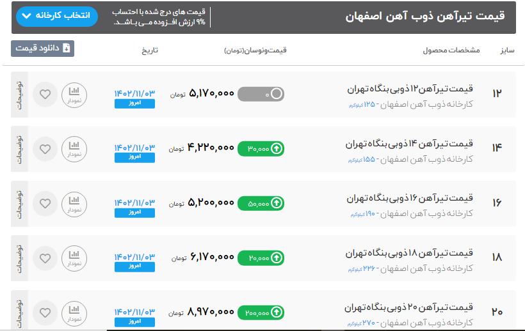
Task: Click heart icon on size 18 row
Action: (x=45, y=258)
